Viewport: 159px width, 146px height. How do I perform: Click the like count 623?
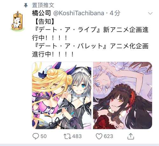108,136
